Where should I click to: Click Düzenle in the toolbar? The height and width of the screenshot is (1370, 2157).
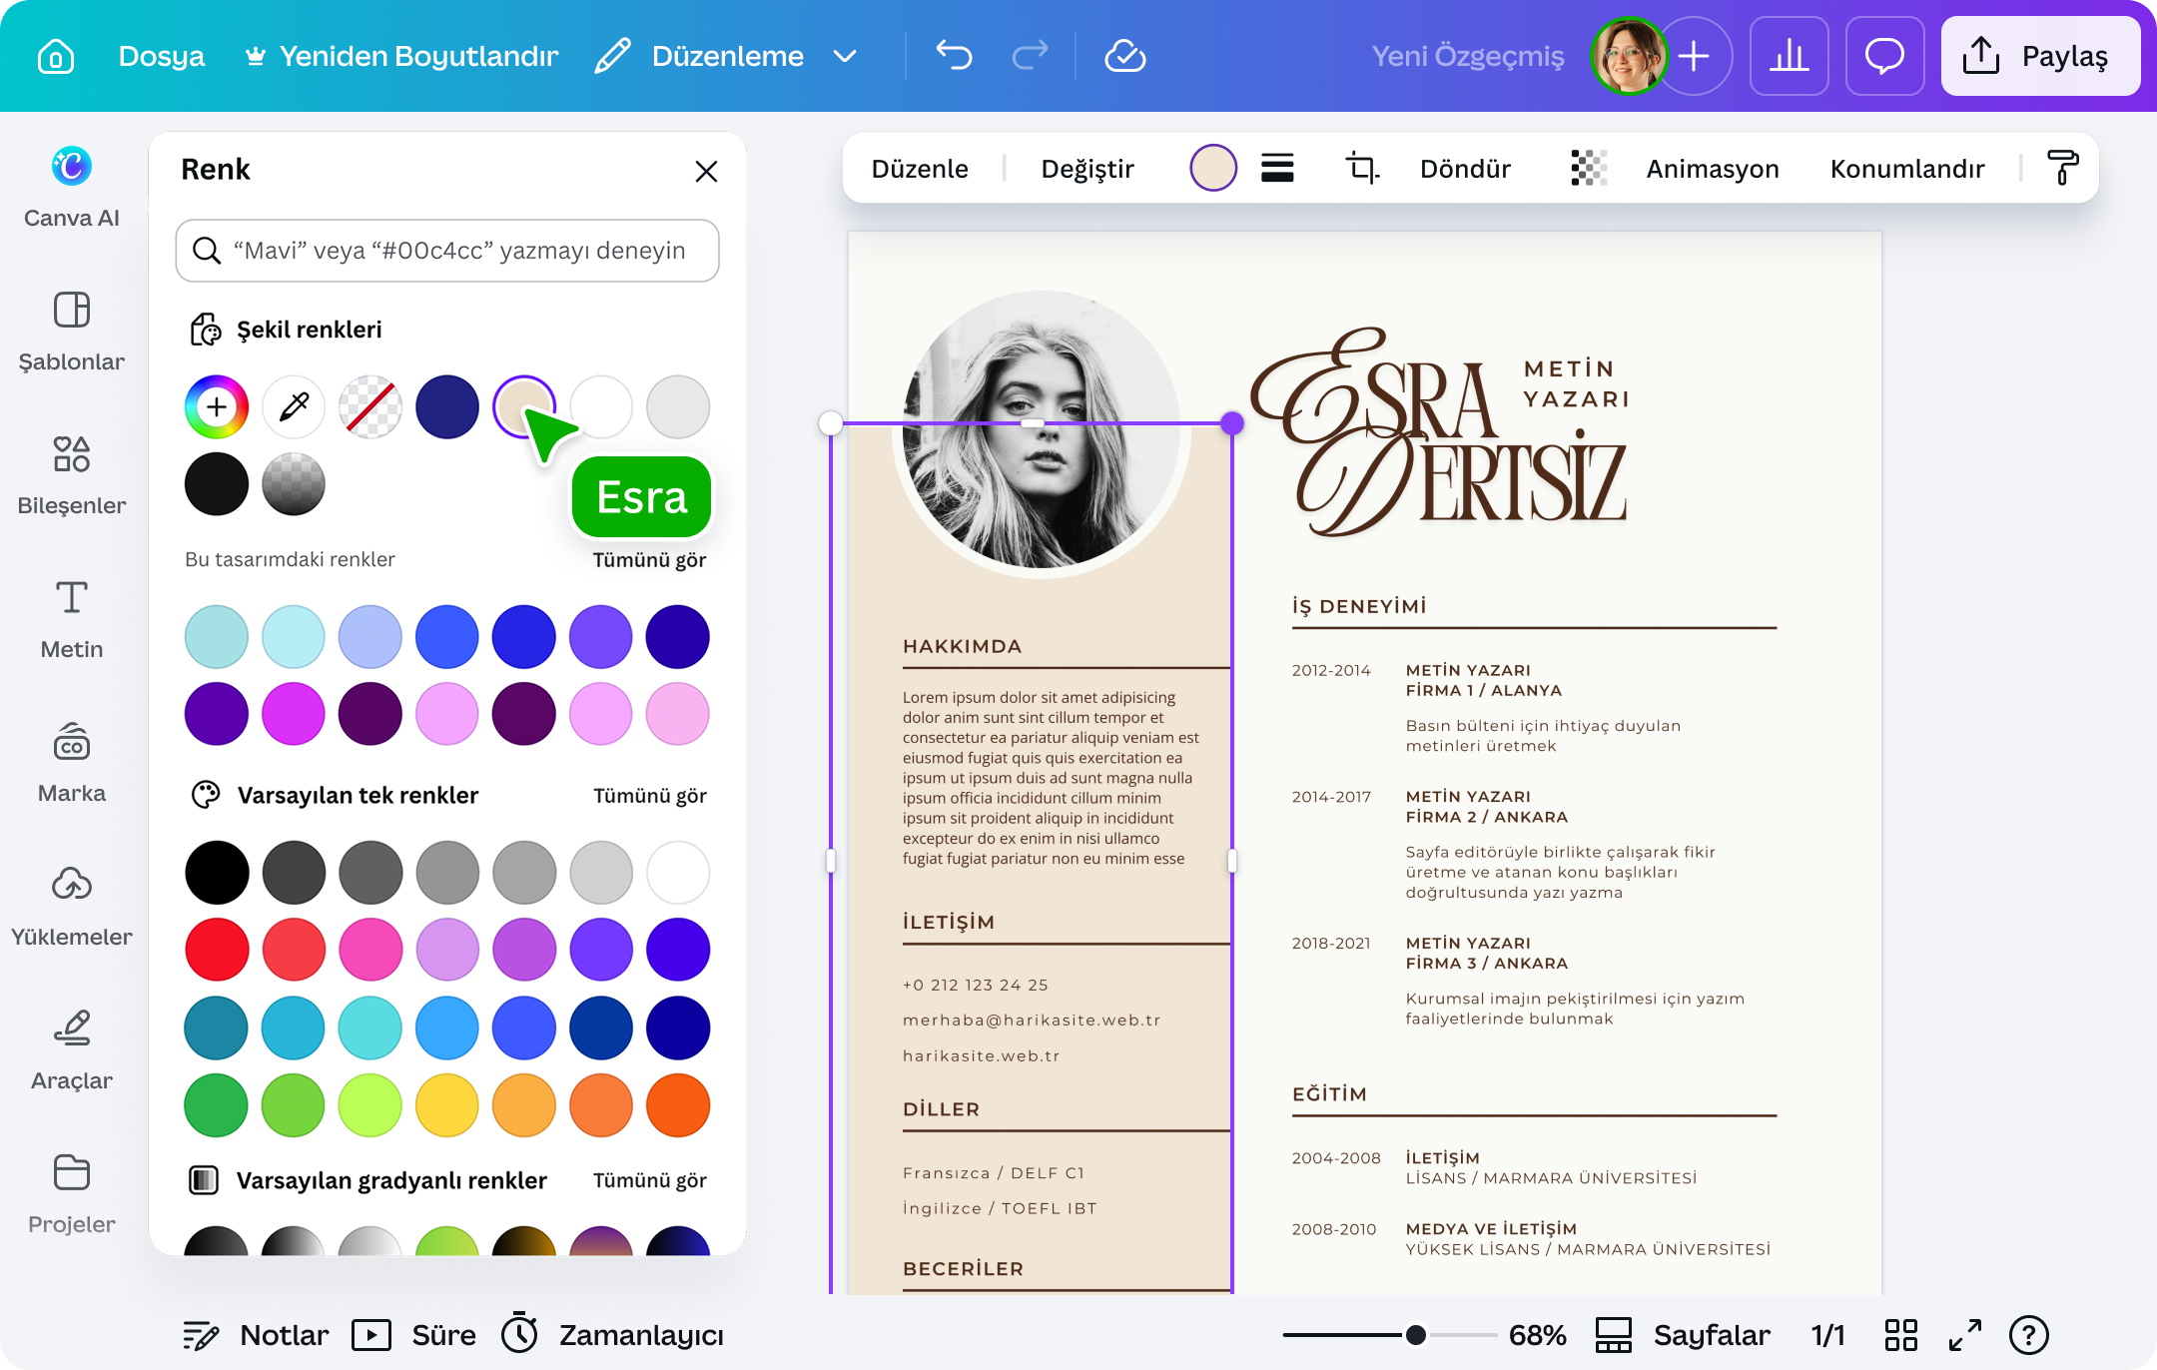920,169
